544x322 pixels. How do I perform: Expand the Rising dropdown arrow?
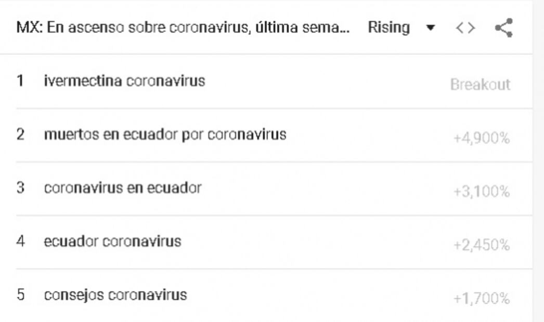click(430, 28)
